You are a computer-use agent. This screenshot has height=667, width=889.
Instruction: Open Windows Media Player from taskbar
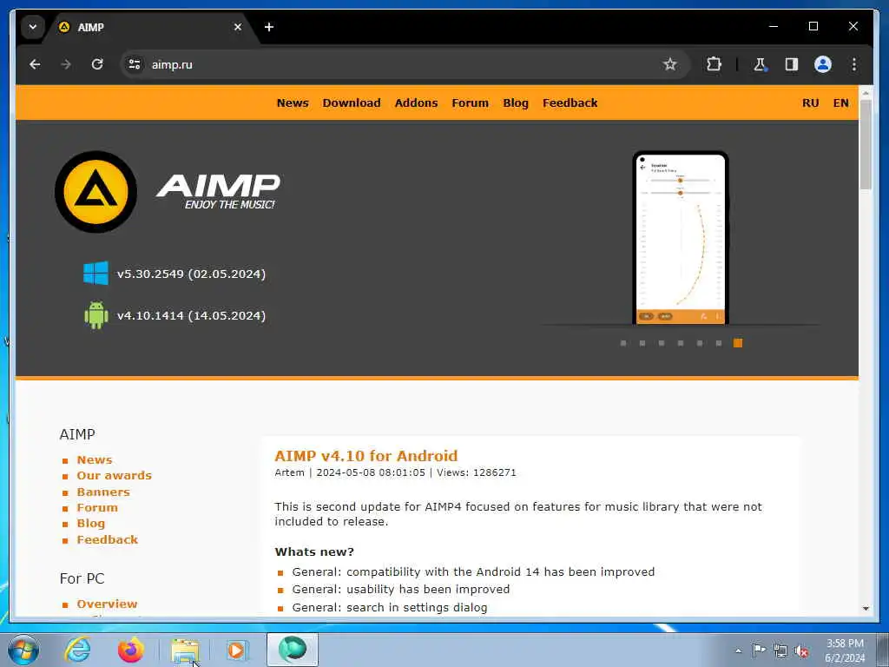coord(236,650)
